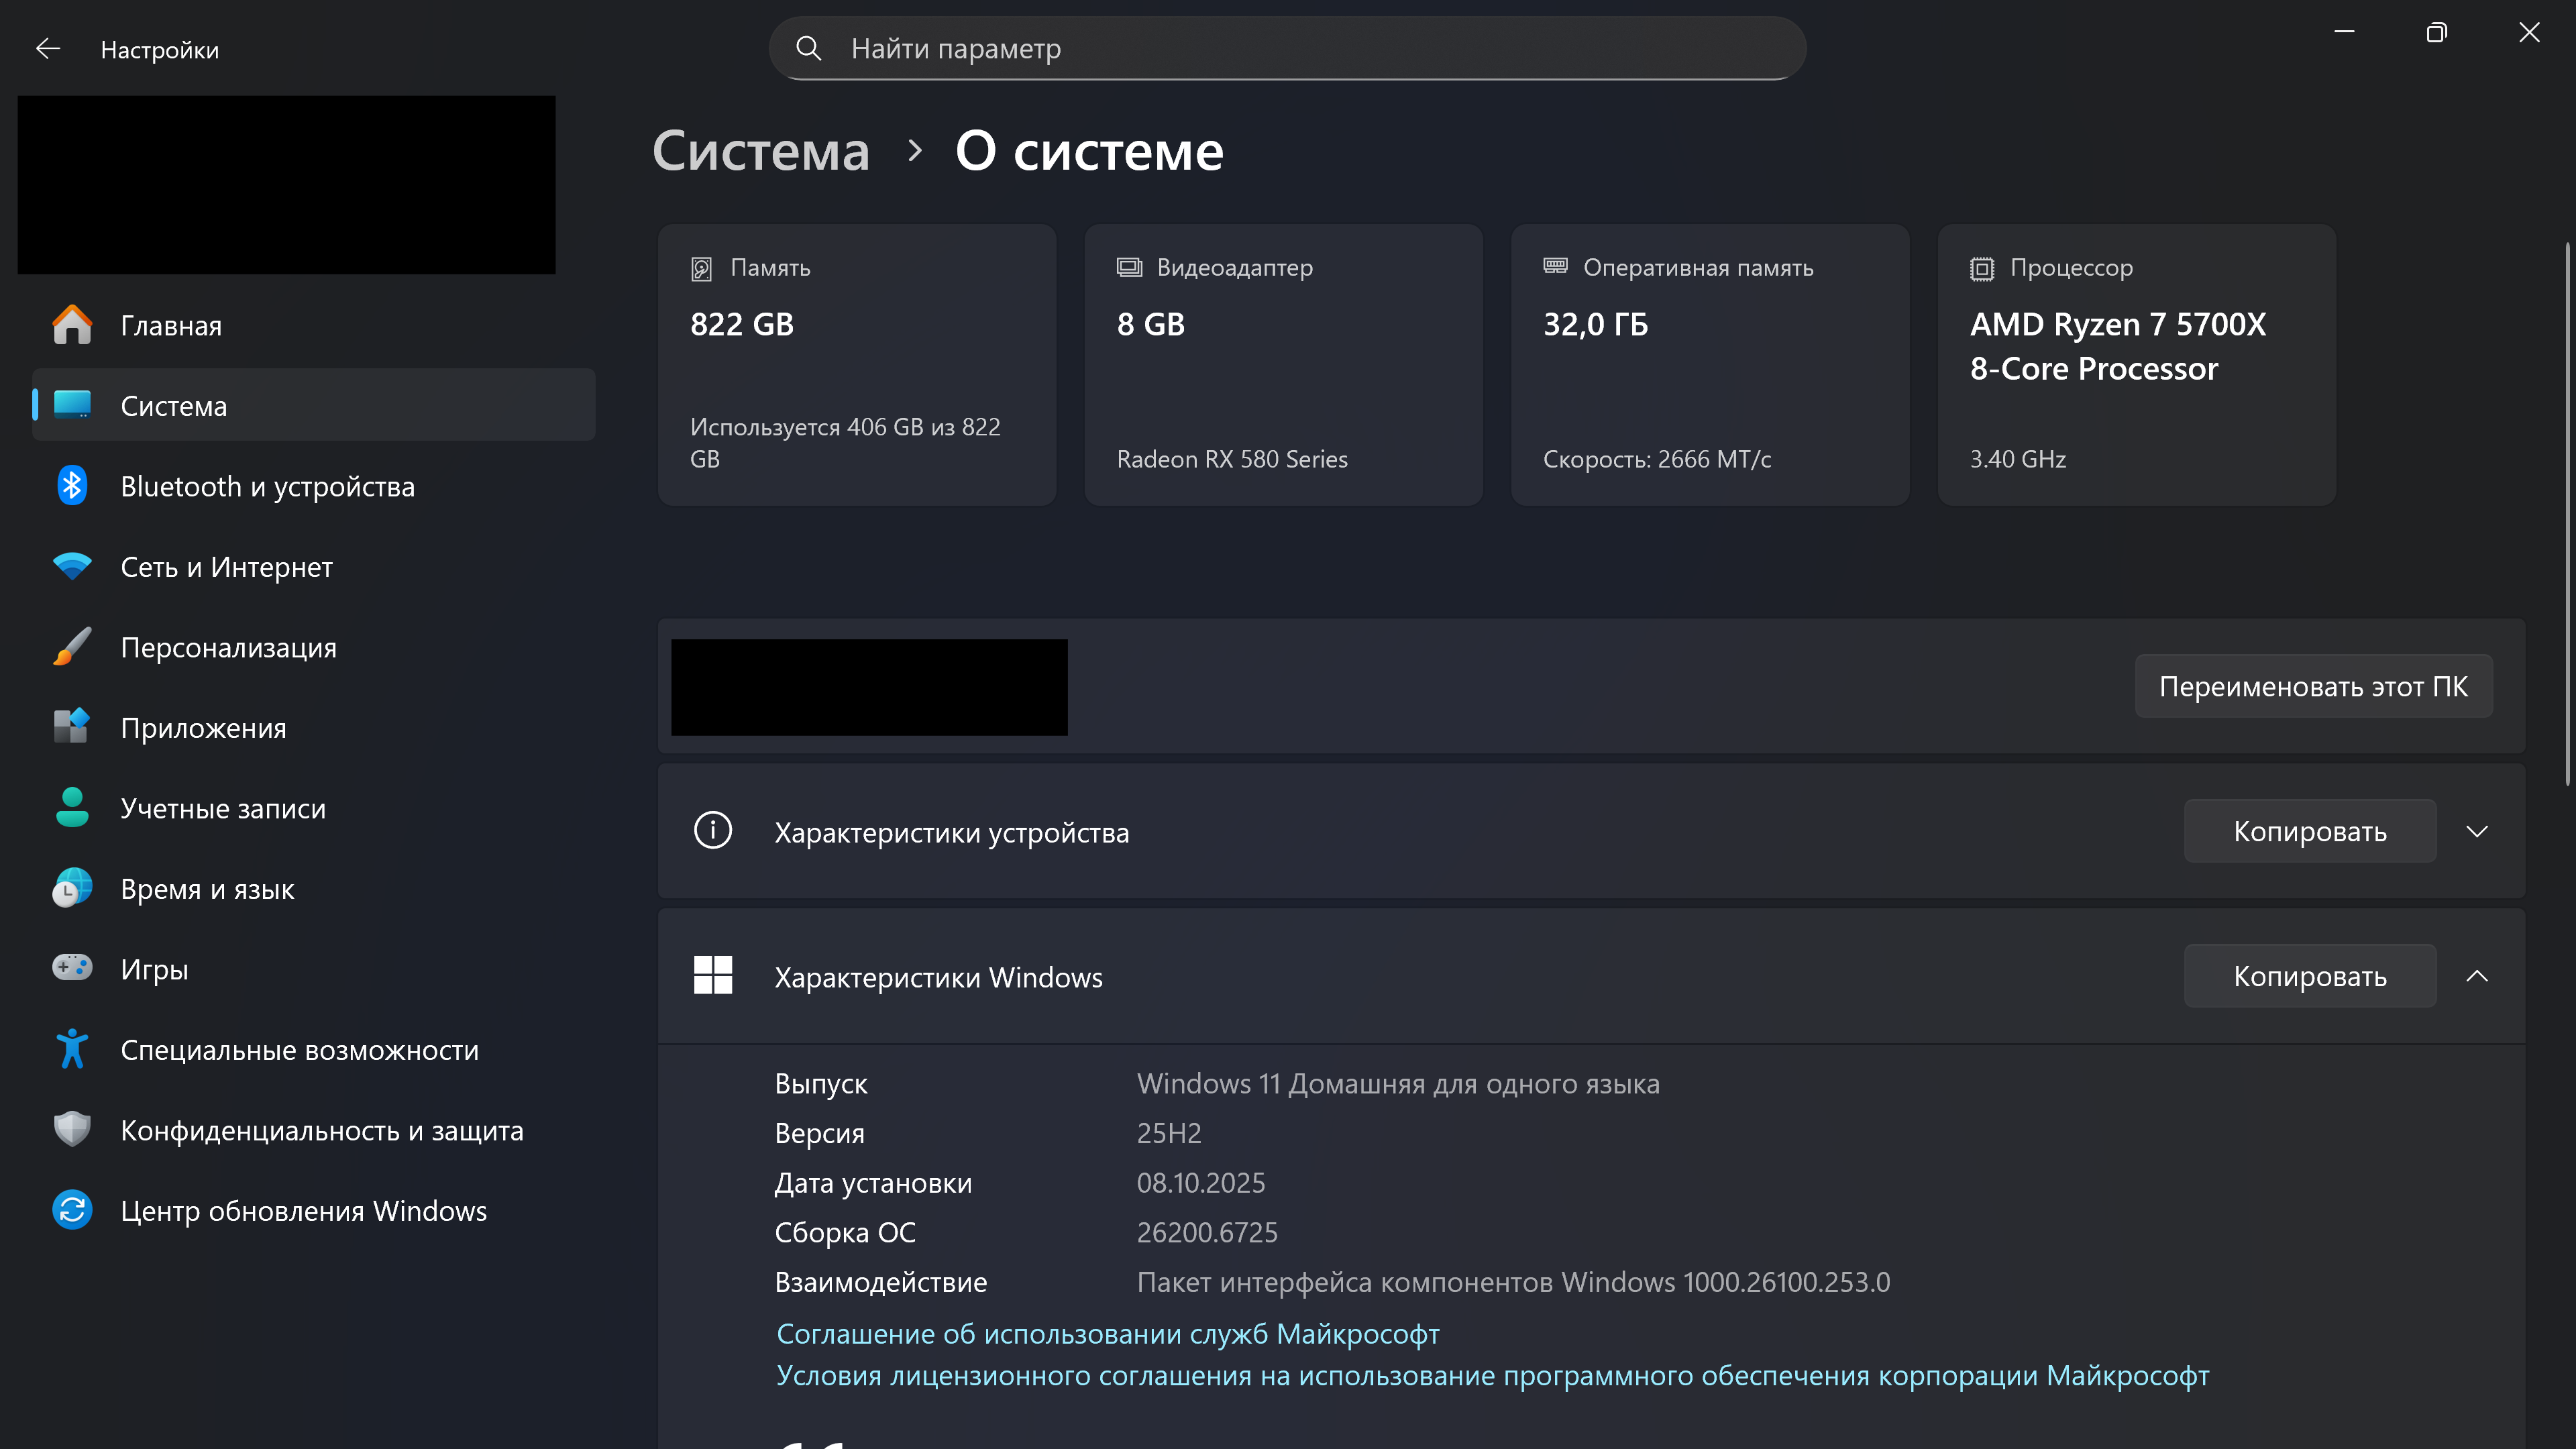Open Учетные записи section
Image resolution: width=2576 pixels, height=1449 pixels.
223,808
